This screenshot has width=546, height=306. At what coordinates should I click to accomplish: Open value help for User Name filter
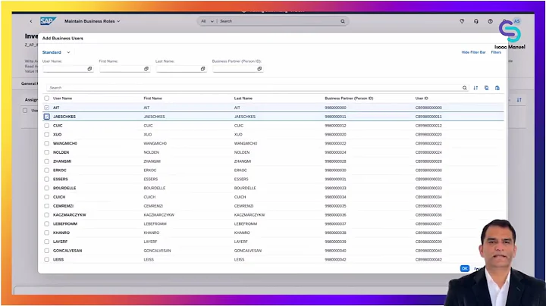[89, 69]
